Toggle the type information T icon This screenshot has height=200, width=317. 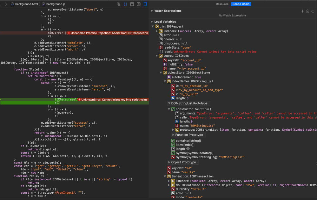[132, 4]
